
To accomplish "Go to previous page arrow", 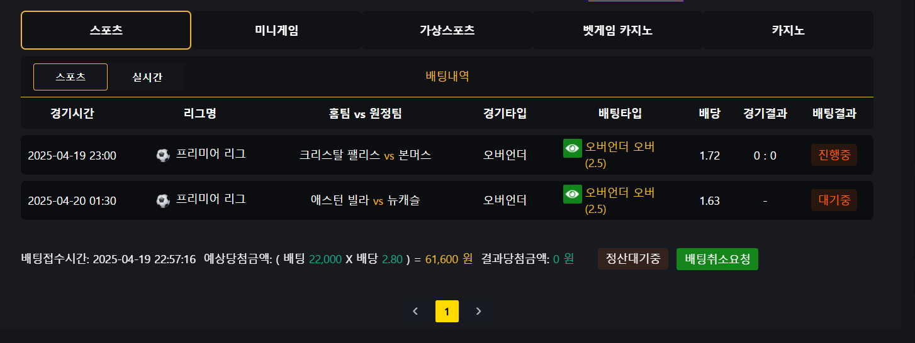I will click(x=415, y=311).
